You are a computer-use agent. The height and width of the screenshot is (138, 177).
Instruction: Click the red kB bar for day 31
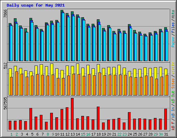coord(166,119)
